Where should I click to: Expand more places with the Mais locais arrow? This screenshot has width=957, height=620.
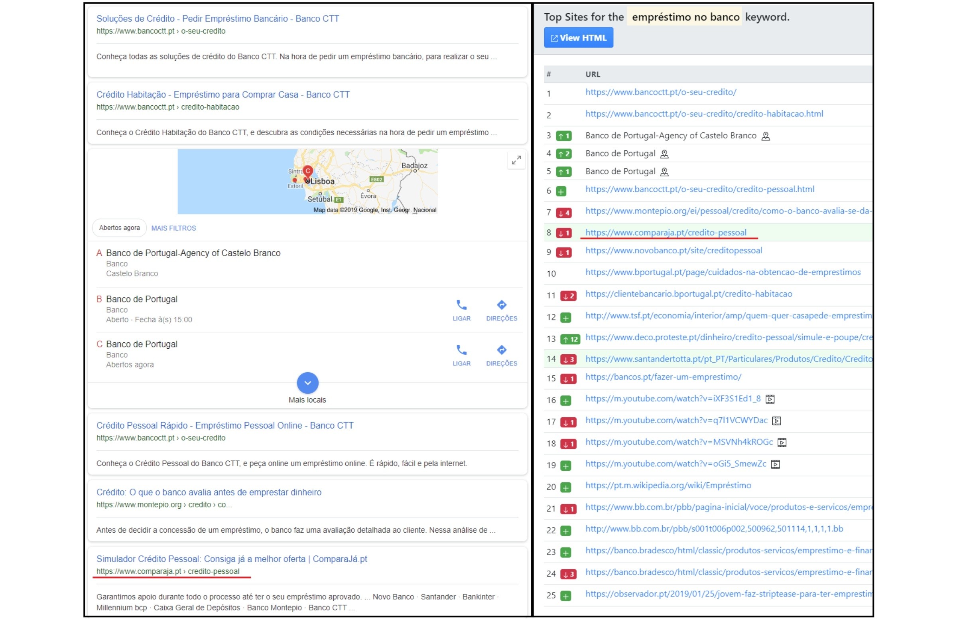point(307,383)
